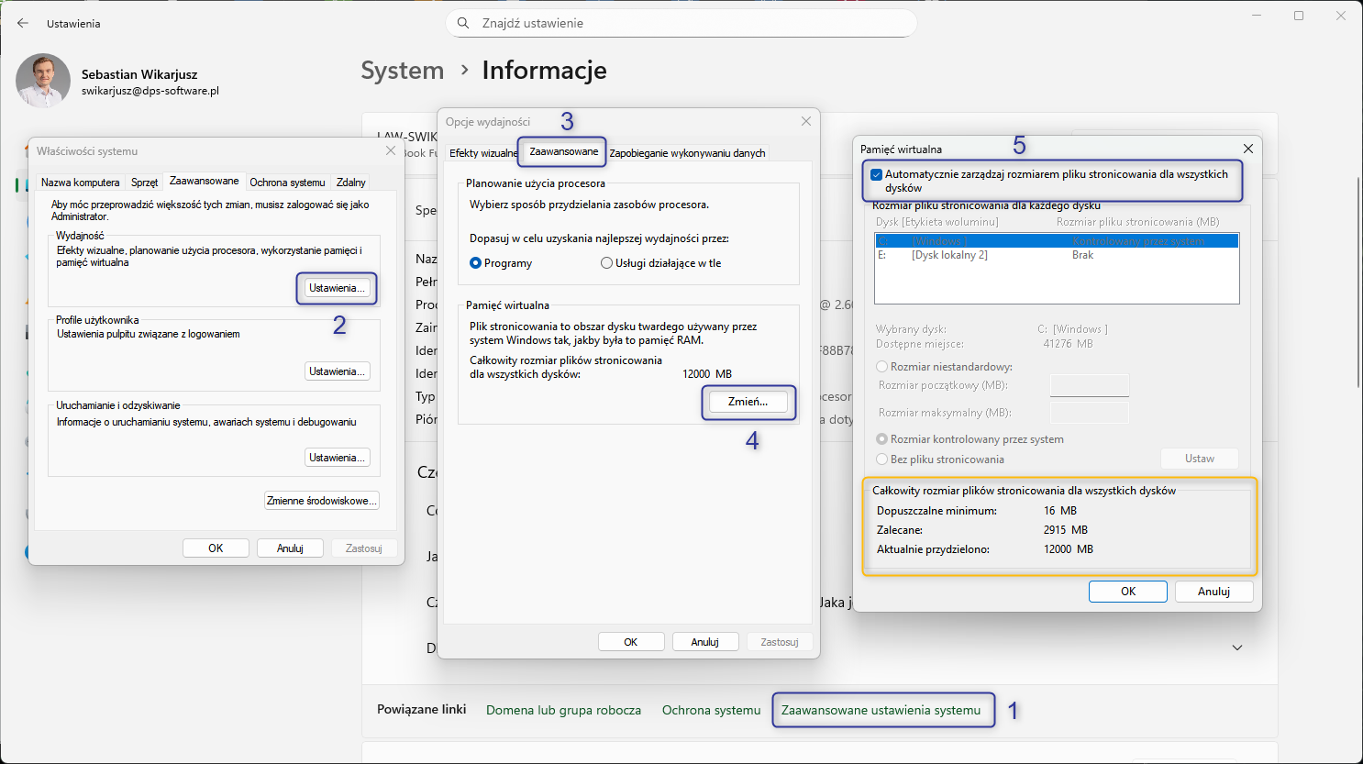Select the Programy radio button
Viewport: 1363px width, 764px height.
pyautogui.click(x=476, y=263)
